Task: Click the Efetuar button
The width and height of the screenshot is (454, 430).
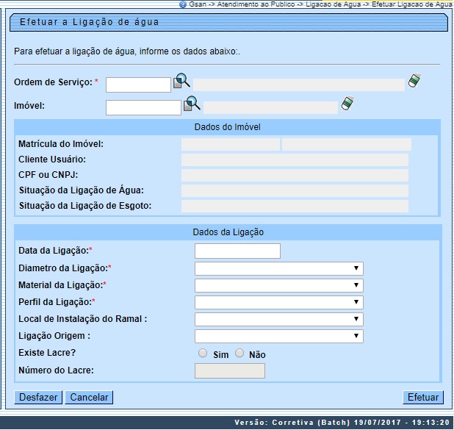Action: [x=423, y=397]
